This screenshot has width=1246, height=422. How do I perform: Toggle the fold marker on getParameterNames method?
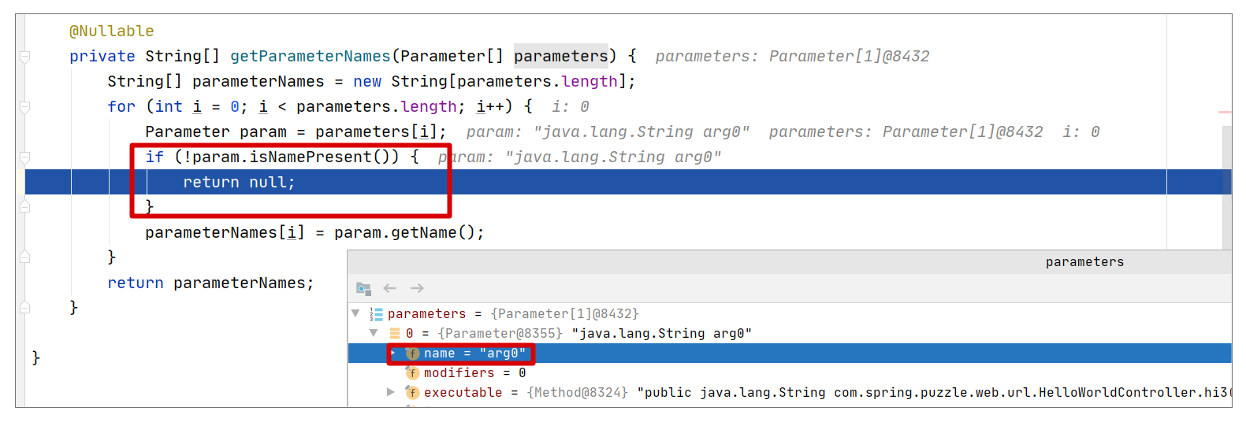click(x=25, y=57)
